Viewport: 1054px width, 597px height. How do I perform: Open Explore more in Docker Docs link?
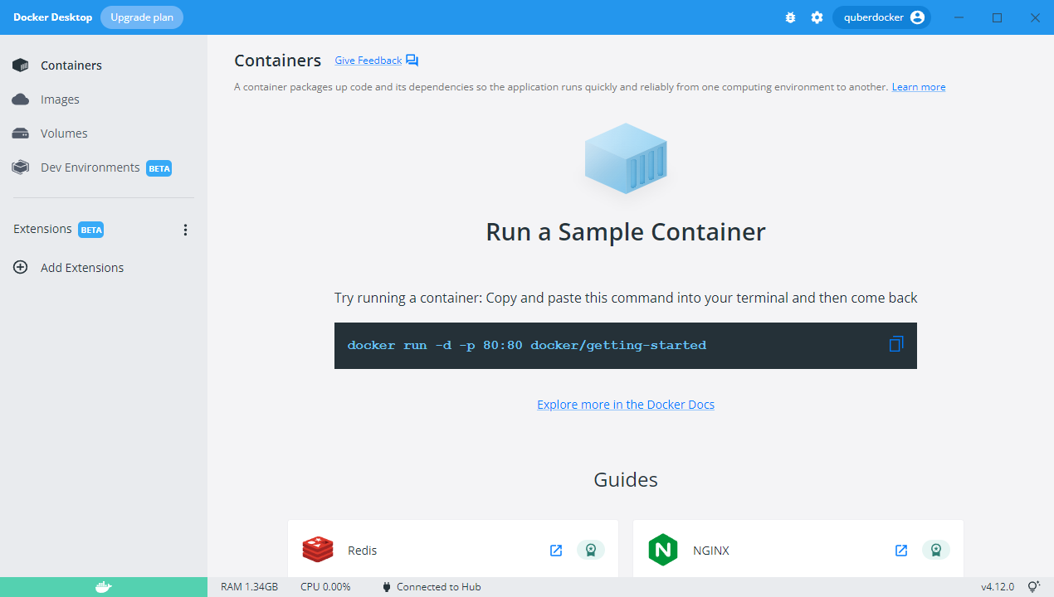626,405
